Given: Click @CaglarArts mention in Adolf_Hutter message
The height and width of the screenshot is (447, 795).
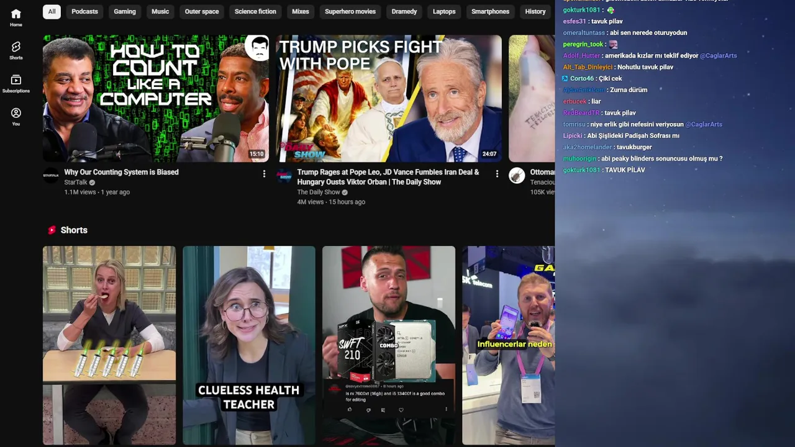Looking at the screenshot, I should (719, 56).
